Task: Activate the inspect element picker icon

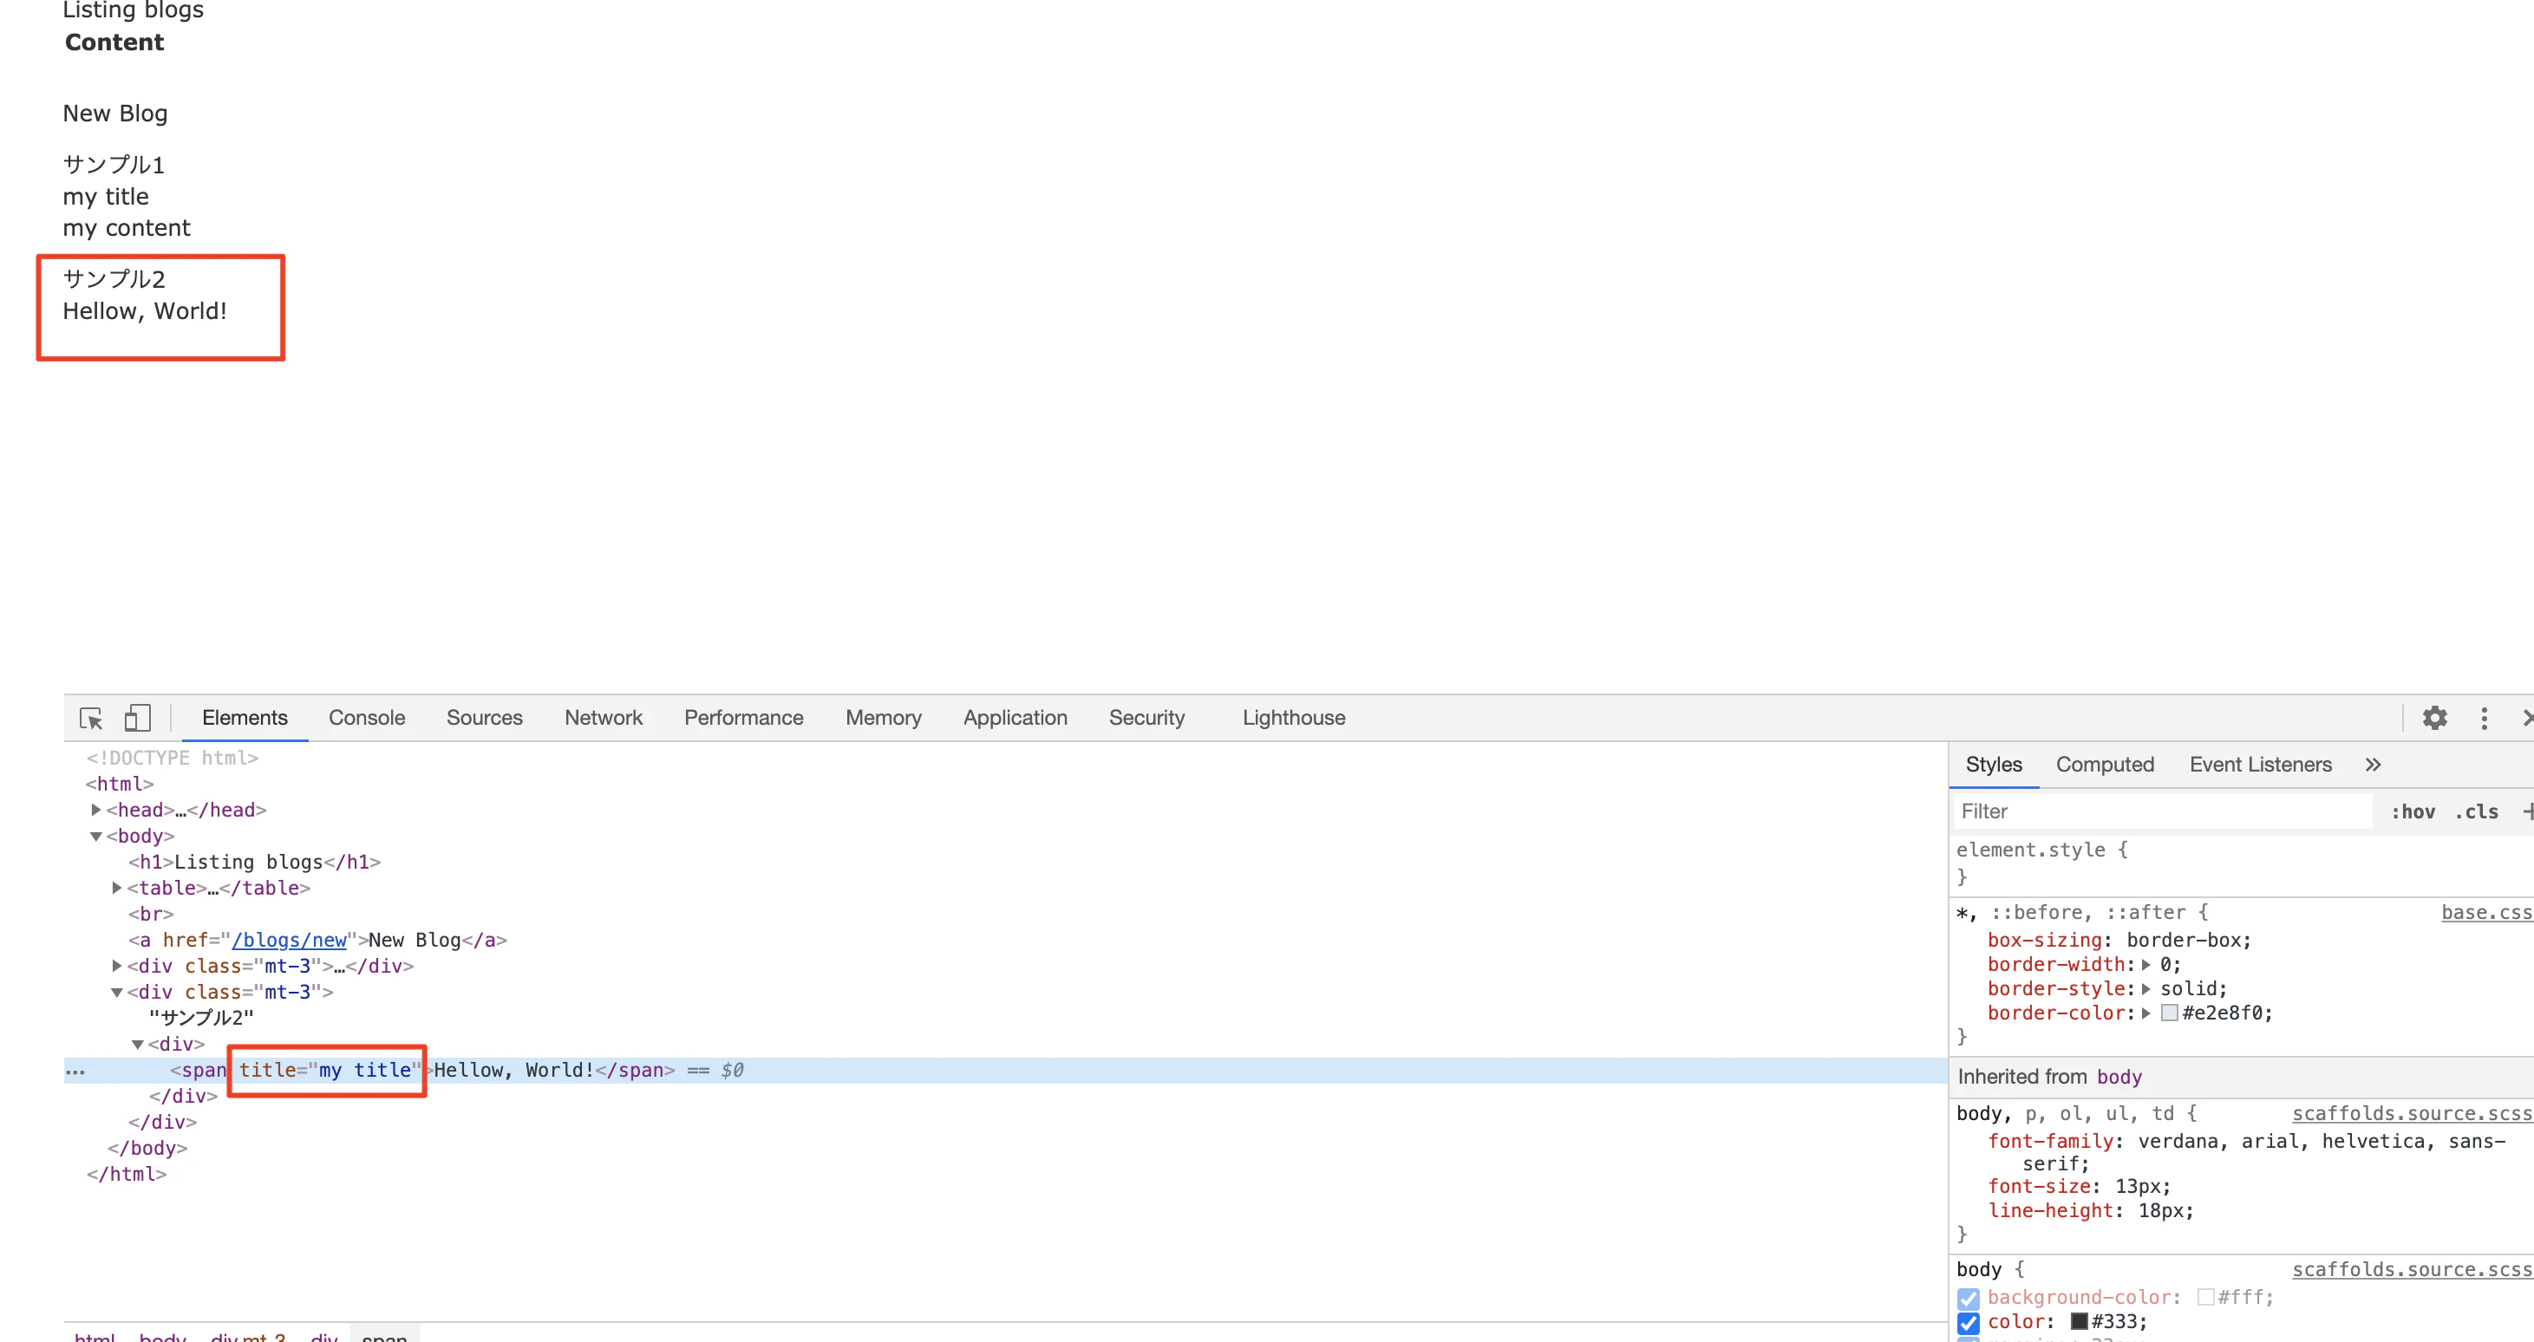Action: click(90, 718)
